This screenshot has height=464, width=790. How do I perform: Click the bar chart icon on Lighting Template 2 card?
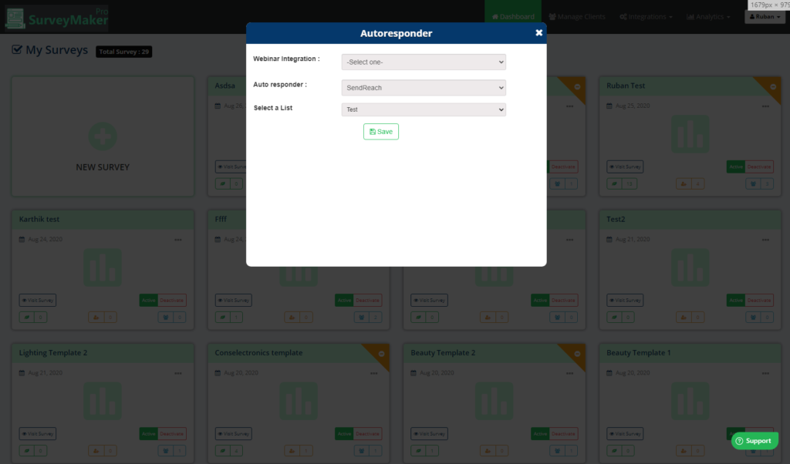click(x=103, y=401)
